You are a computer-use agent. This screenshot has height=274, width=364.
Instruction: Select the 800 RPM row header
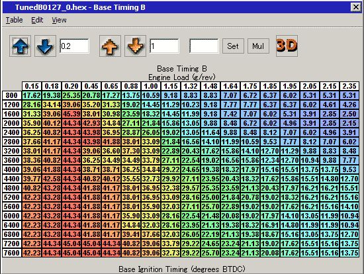[x=12, y=95]
